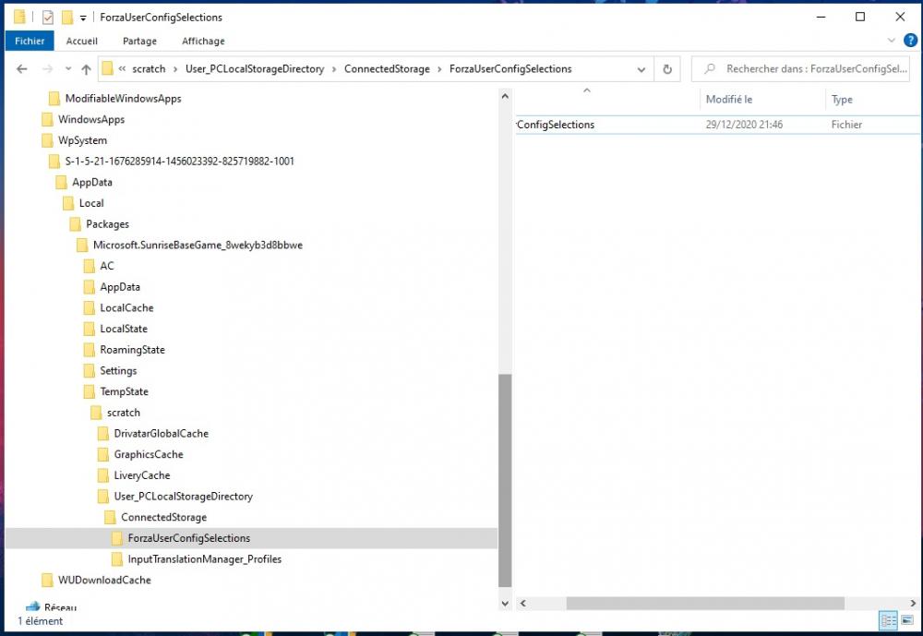The width and height of the screenshot is (923, 636).
Task: Switch to the Partage tab
Action: (x=139, y=41)
